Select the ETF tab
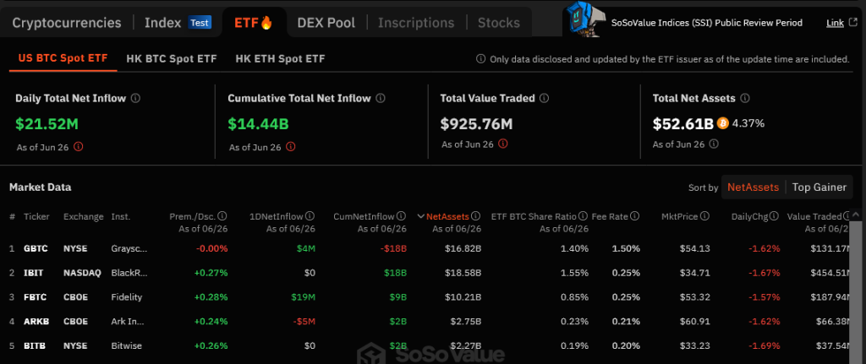 tap(254, 23)
